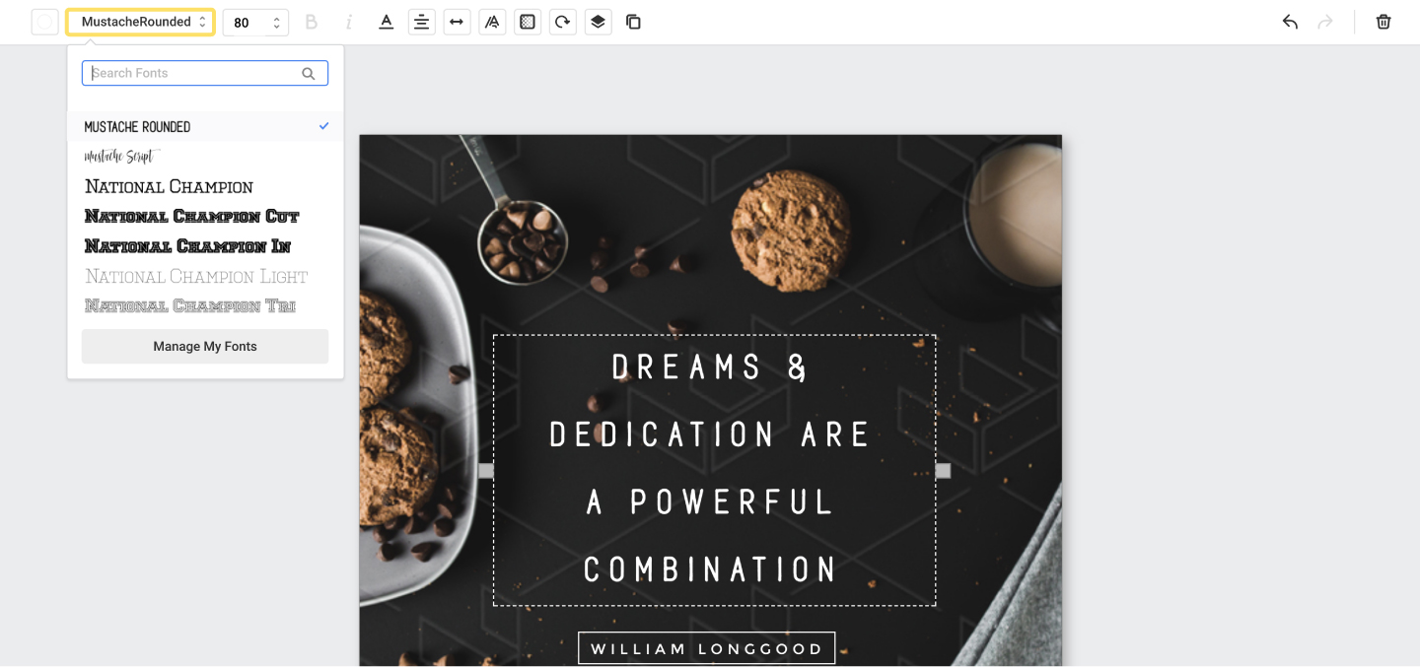Open the MustacheRounded font dropdown
The image size is (1420, 667).
point(140,21)
